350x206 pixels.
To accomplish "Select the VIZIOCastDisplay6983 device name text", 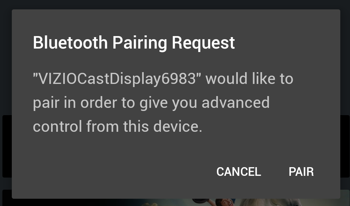I will [x=117, y=79].
